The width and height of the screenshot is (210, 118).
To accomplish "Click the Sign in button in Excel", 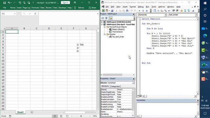I will (65, 3).
